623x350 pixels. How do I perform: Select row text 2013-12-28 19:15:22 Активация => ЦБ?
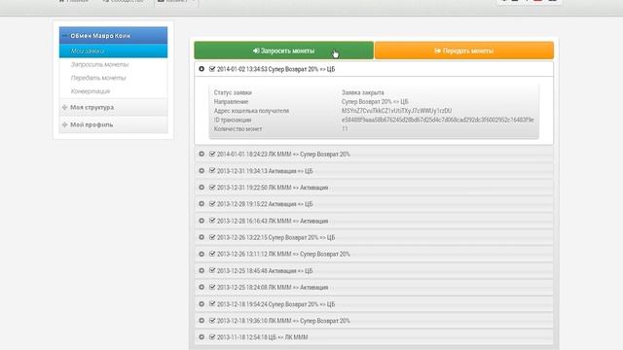(265, 204)
